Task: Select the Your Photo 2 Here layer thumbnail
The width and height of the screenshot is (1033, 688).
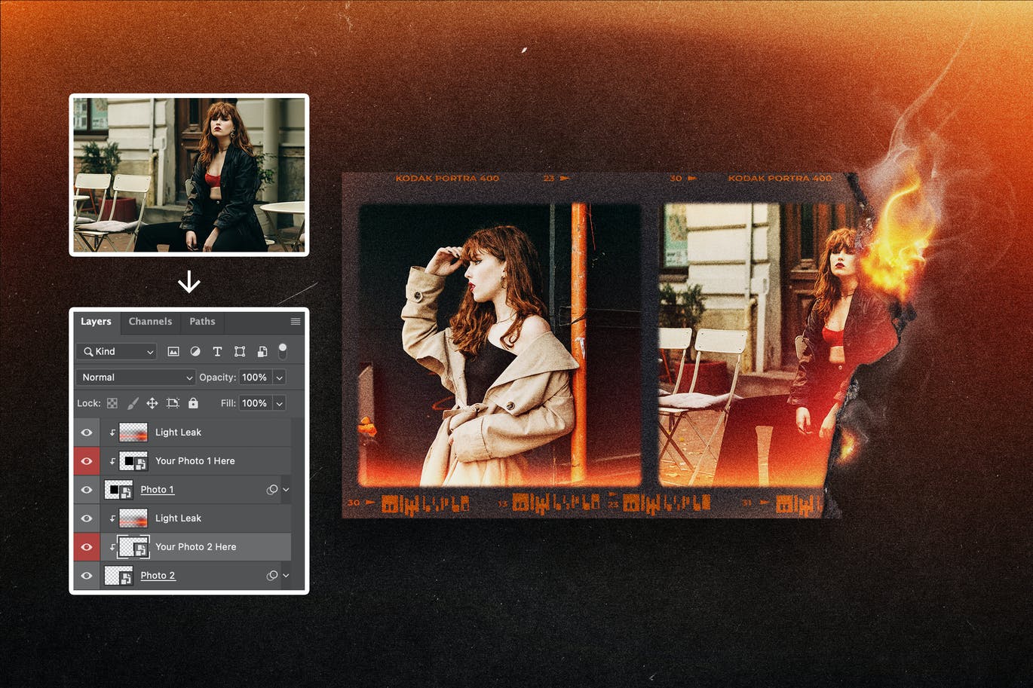Action: [134, 547]
